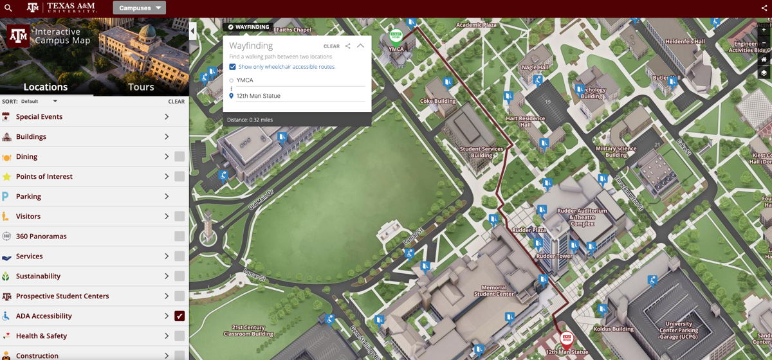Expand the Special Events chevron
The height and width of the screenshot is (360, 772).
(x=167, y=117)
